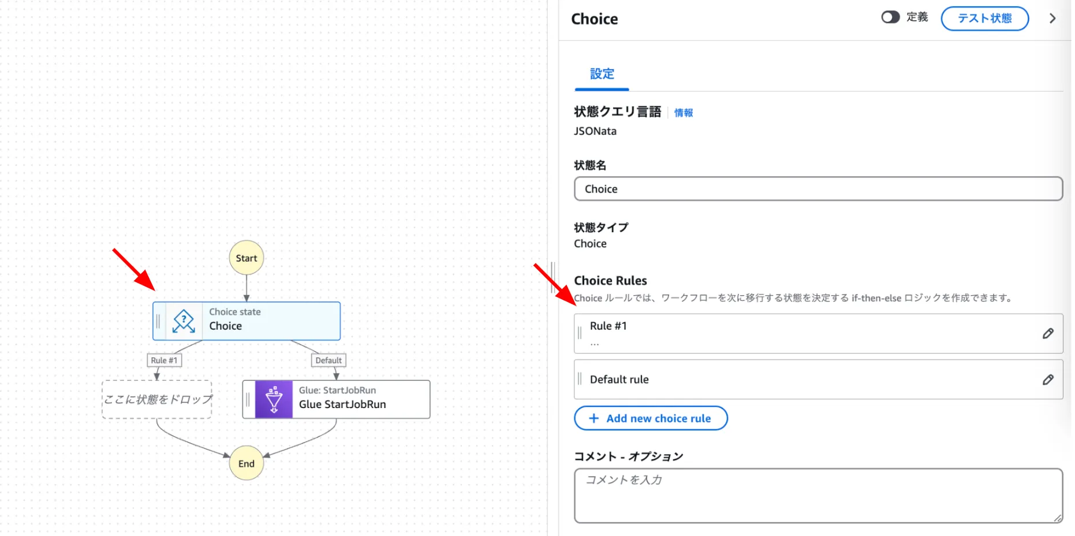Screen dimensions: 1075x536
Task: Click Add new choice rule button
Action: coord(651,418)
